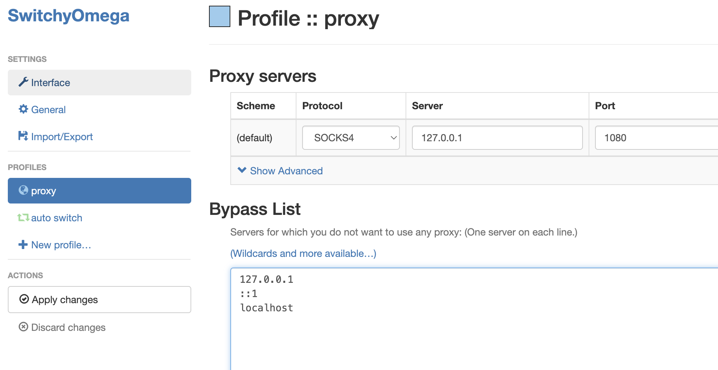Click the gear icon beside General

pos(23,109)
